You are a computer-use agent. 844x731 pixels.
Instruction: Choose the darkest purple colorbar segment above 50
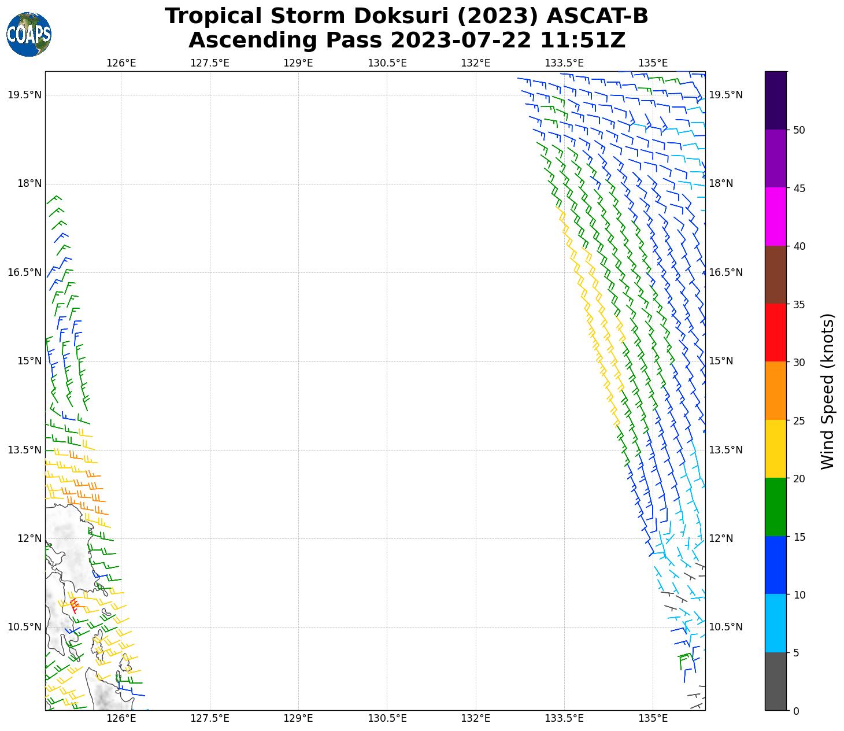click(x=775, y=100)
